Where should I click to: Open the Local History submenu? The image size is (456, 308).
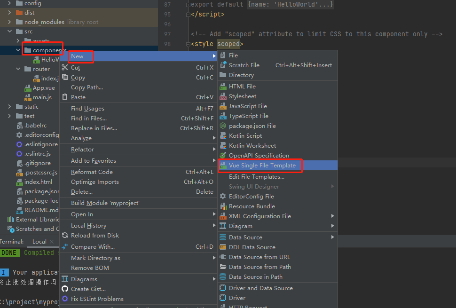tap(138, 225)
